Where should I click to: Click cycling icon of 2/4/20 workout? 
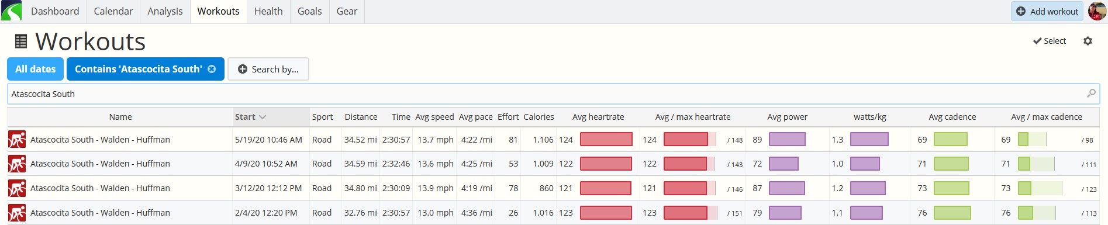(x=17, y=213)
